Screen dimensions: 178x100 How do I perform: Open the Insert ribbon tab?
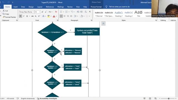point(16,7)
